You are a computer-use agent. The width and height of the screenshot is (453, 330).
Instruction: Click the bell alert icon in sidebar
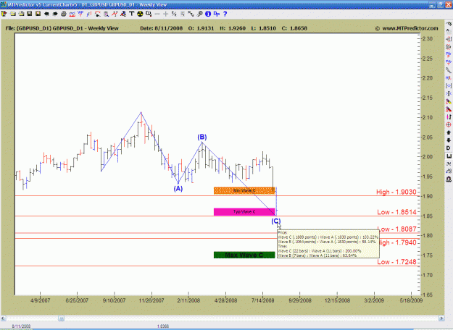pos(449,179)
